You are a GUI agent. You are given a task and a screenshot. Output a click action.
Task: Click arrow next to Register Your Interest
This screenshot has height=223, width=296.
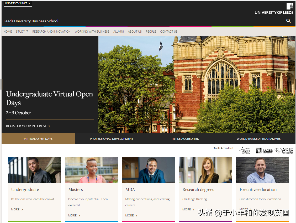coord(49,126)
